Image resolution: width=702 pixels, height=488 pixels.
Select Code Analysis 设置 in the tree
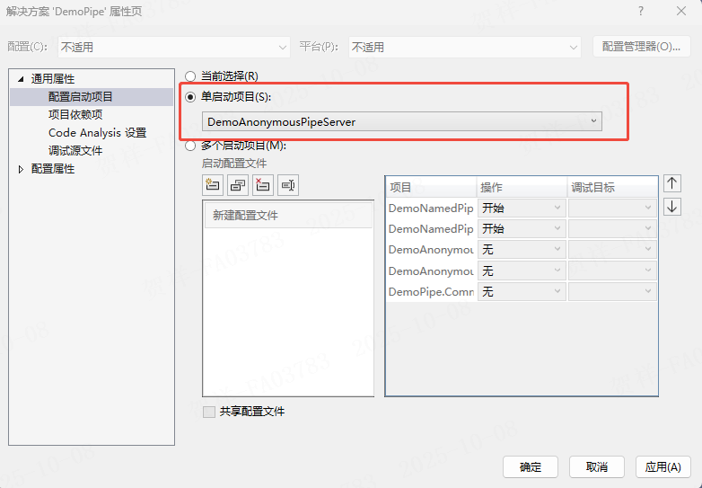(97, 133)
